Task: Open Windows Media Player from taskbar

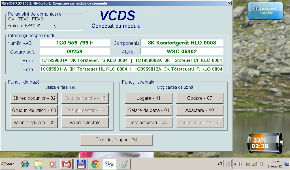Action: tap(52, 164)
